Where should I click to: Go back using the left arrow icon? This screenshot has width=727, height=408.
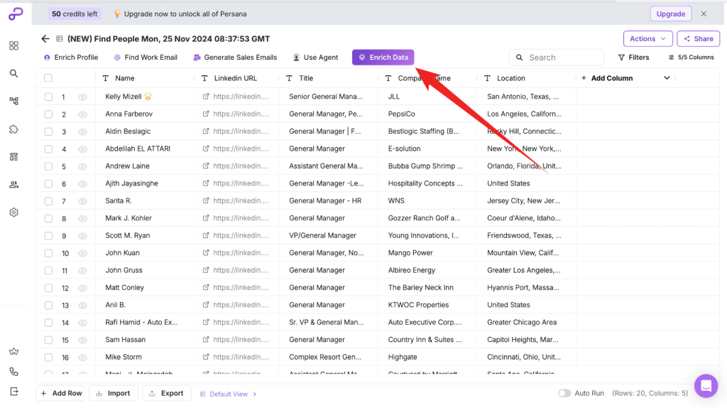coord(45,38)
